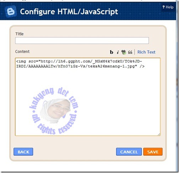Save the gadget with the SAVE button

coord(153,152)
